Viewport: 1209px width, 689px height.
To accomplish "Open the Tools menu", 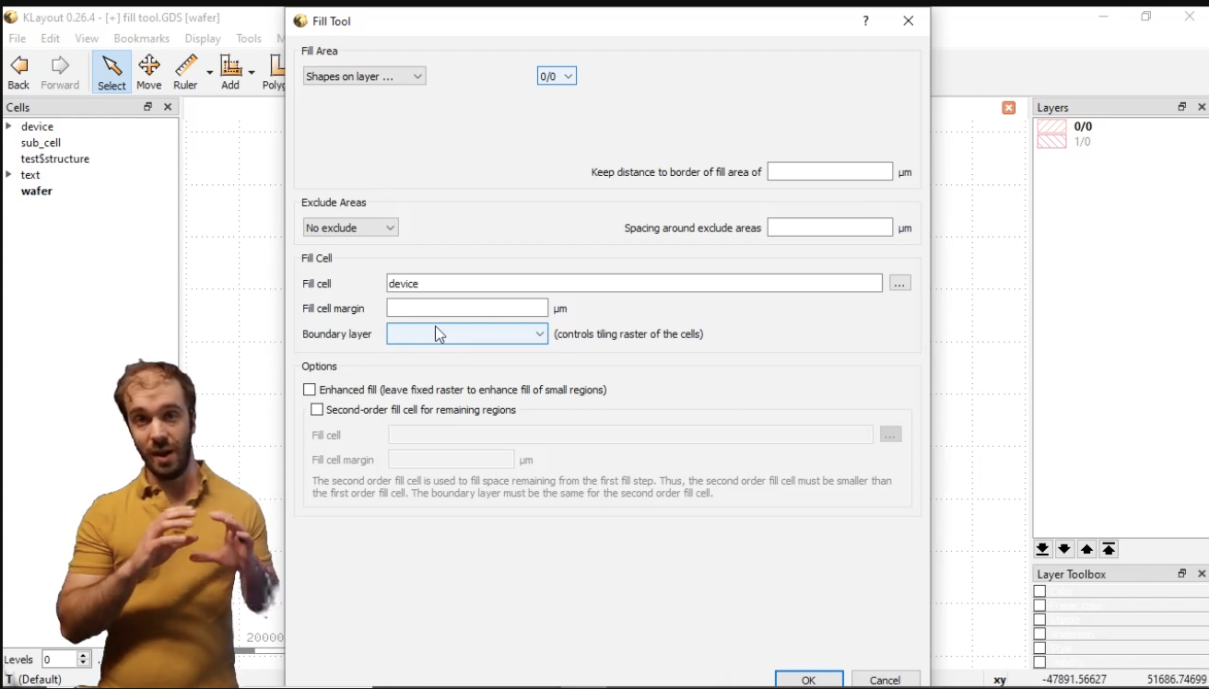I will pos(248,38).
